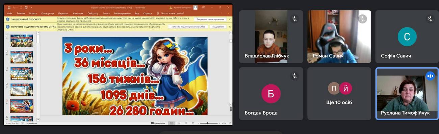439x134 pixels.
Task: Open the Слайд-шоу ribbon tab
Action: point(93,13)
